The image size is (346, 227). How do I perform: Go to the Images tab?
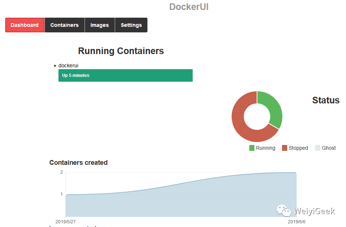pyautogui.click(x=100, y=25)
